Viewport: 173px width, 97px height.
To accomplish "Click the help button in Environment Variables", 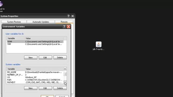I will pyautogui.click(x=64, y=27).
